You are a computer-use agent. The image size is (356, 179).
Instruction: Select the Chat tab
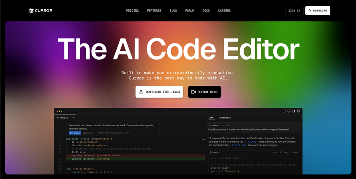tap(211, 118)
